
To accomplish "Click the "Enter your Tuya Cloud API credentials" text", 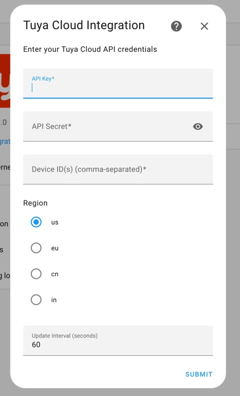I will (90, 49).
